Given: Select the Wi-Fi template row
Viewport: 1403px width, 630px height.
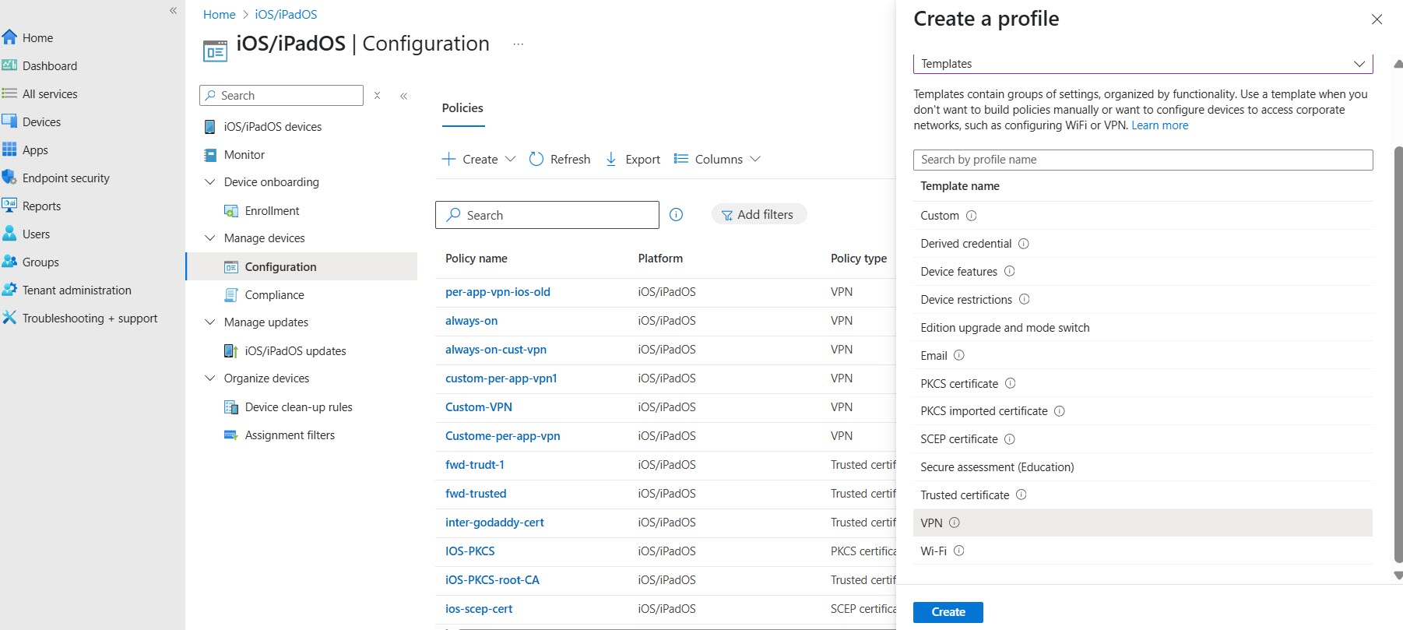Looking at the screenshot, I should [1142, 551].
